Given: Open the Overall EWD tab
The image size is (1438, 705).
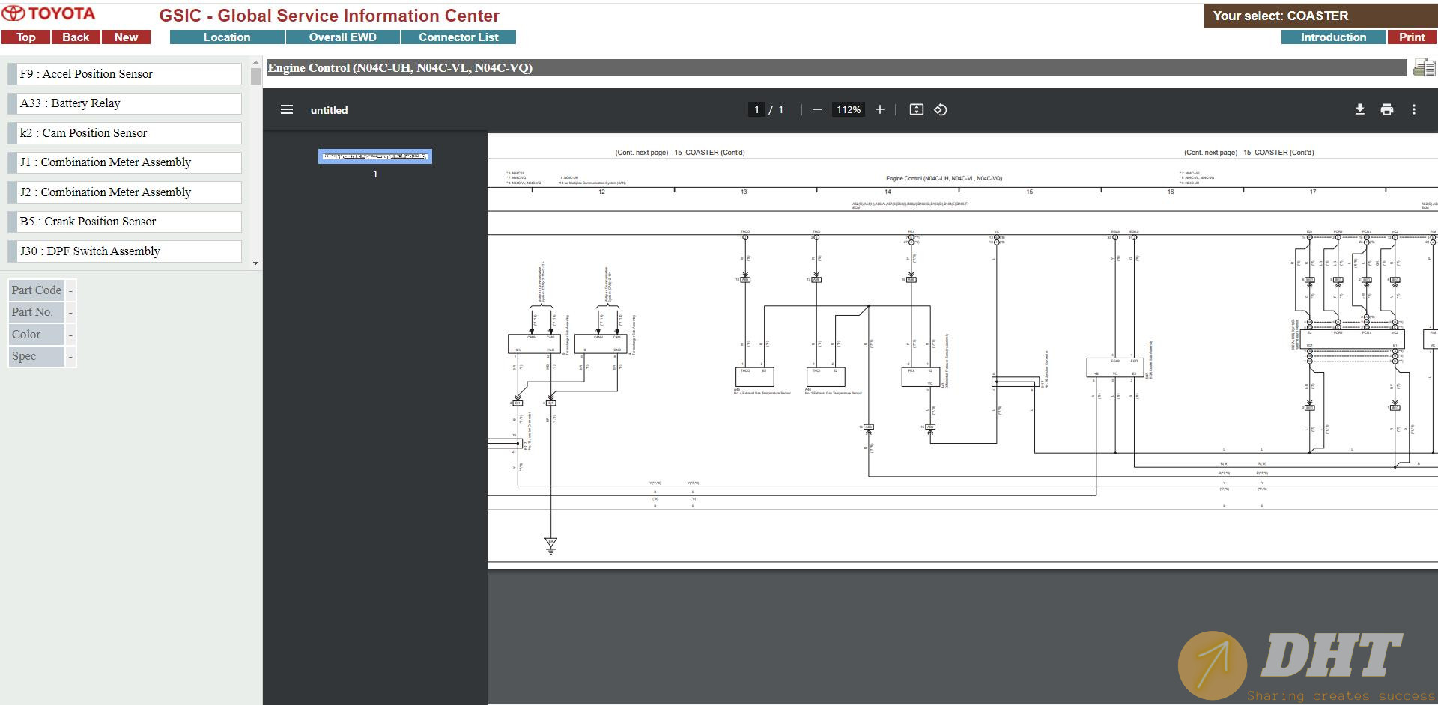Looking at the screenshot, I should coord(343,37).
